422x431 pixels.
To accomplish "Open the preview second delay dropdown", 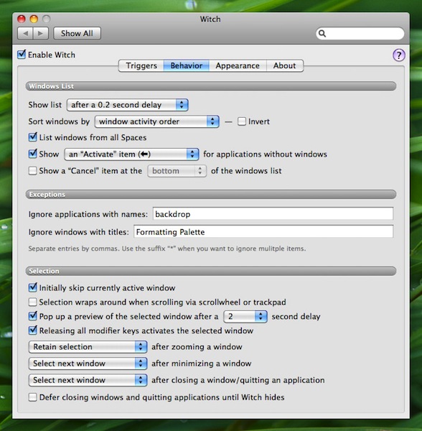I will click(245, 317).
